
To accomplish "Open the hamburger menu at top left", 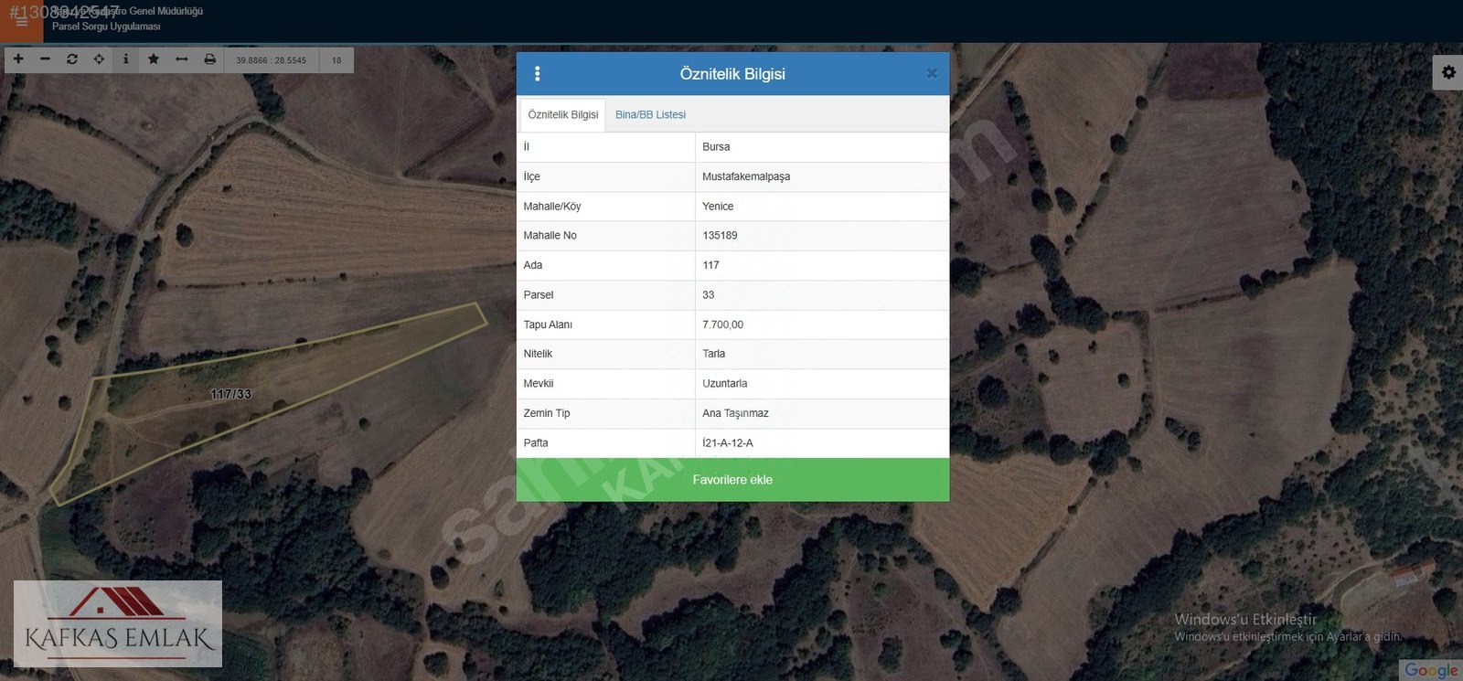I will coord(21,21).
